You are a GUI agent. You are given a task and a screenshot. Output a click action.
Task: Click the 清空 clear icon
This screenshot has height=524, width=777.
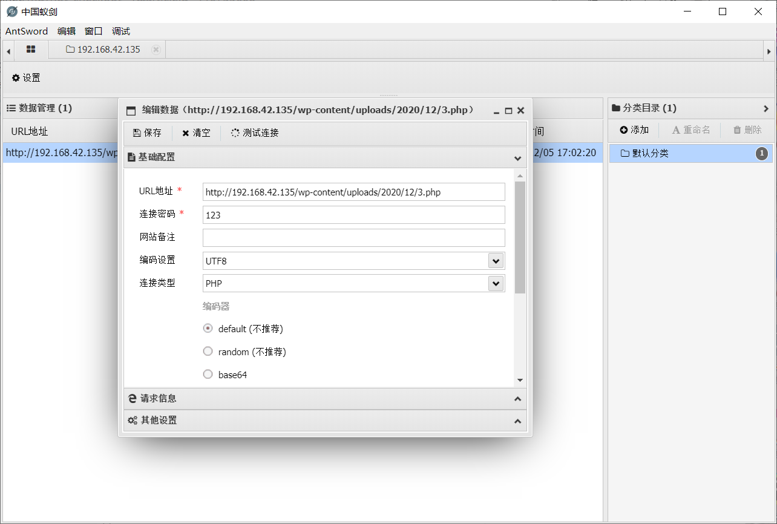pyautogui.click(x=195, y=132)
